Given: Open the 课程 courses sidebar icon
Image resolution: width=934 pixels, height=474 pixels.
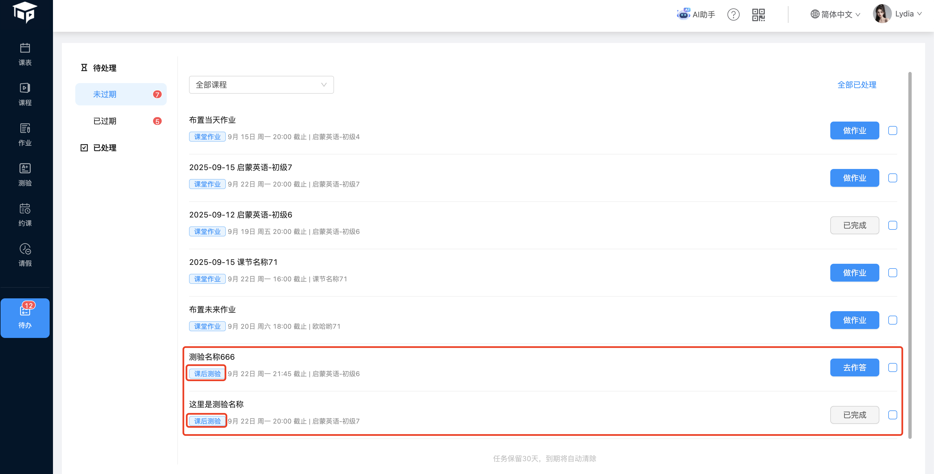Looking at the screenshot, I should point(25,94).
